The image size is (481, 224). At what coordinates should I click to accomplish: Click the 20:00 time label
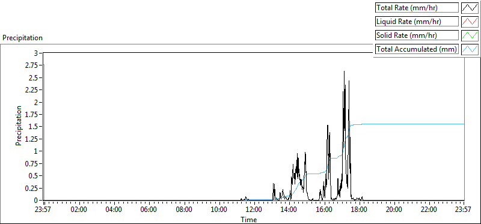[x=394, y=210]
